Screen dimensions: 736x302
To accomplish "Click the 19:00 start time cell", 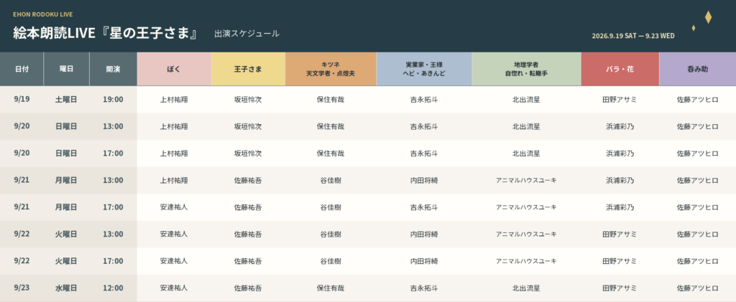I will (113, 99).
